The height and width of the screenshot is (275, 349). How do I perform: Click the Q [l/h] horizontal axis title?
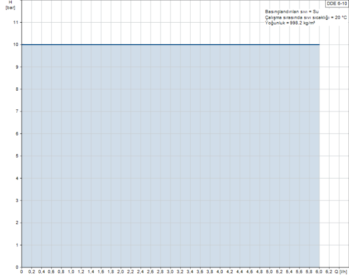pos(340,271)
